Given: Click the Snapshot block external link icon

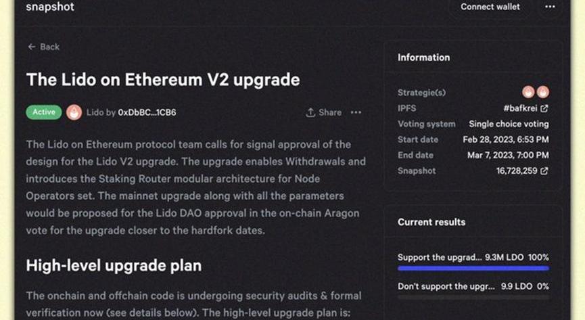Looking at the screenshot, I should pyautogui.click(x=544, y=171).
